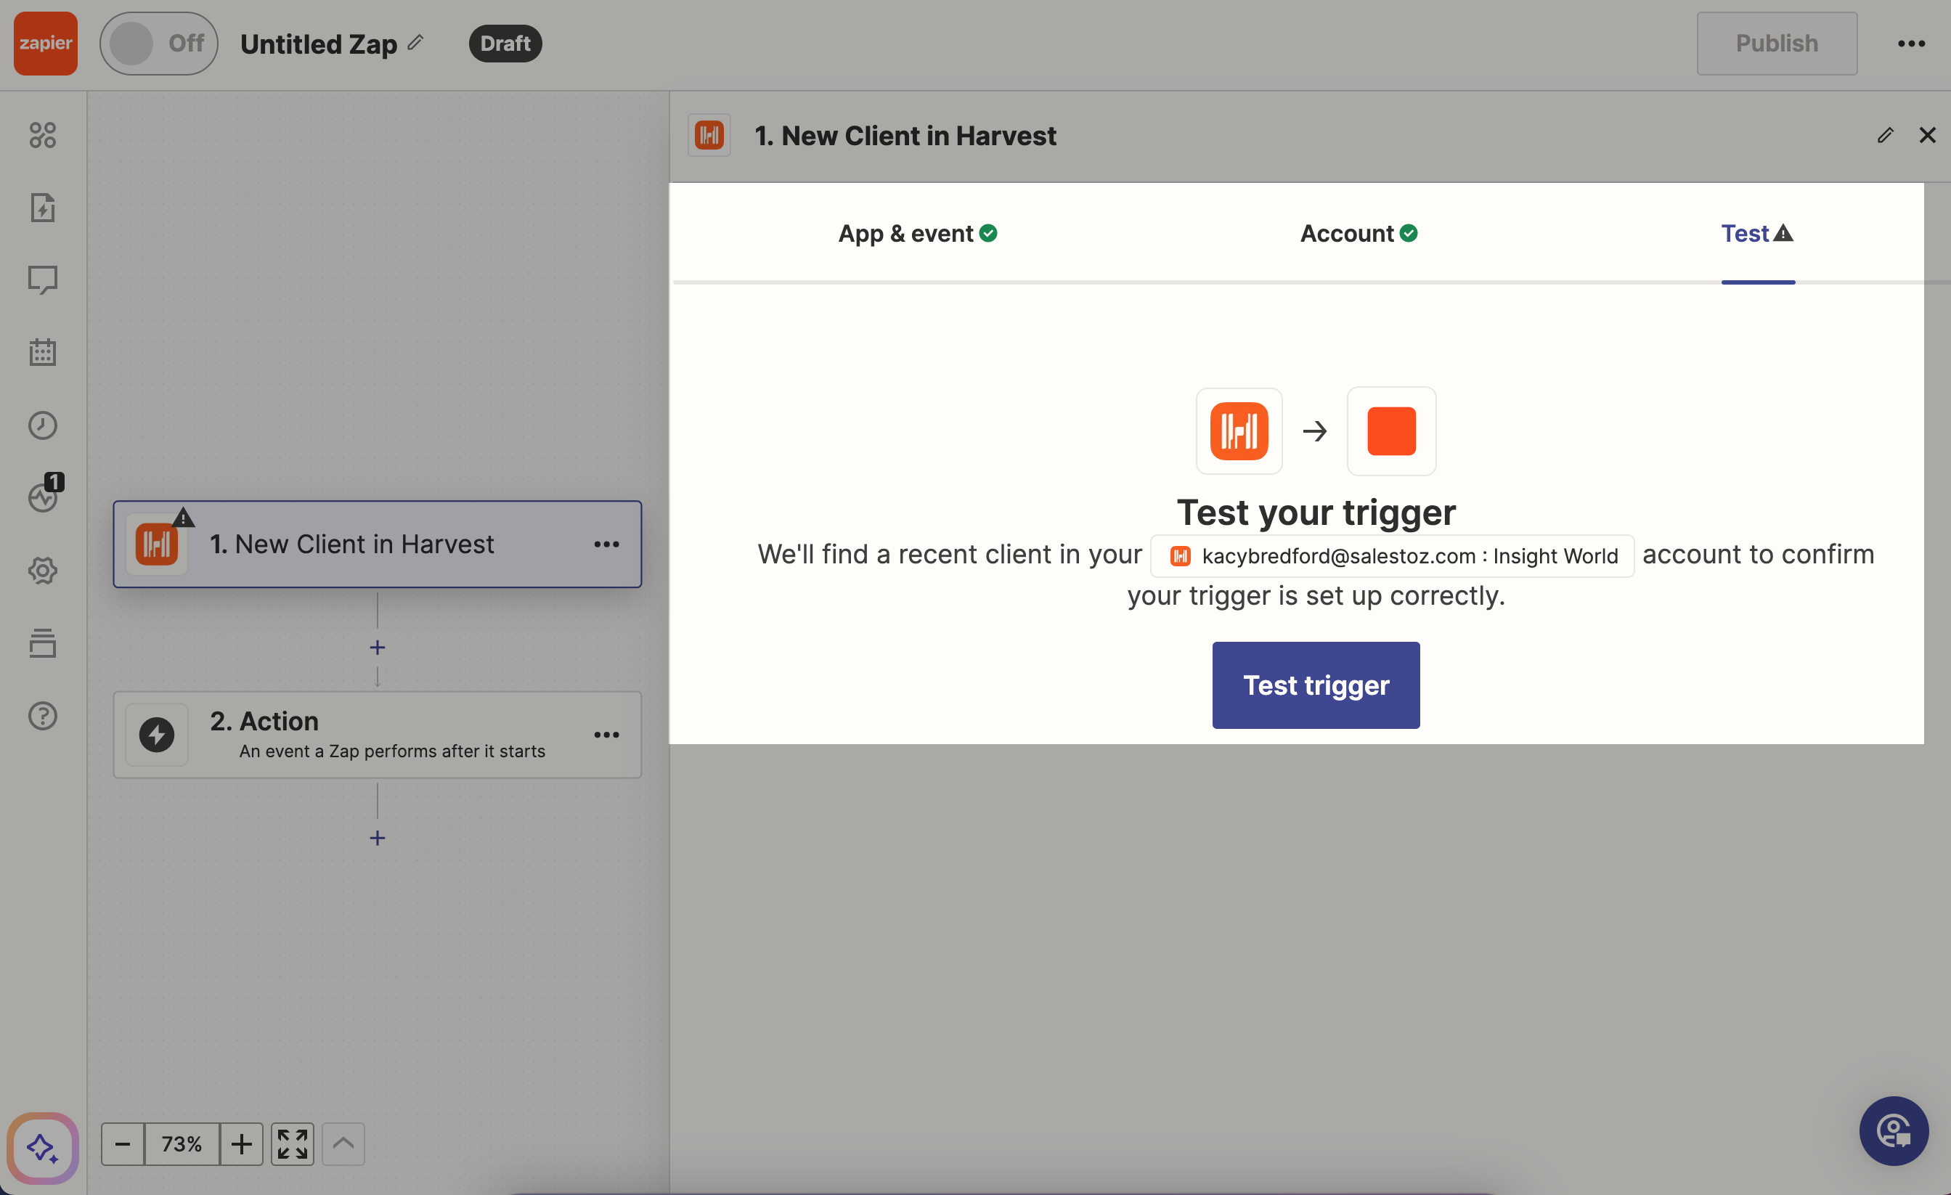Add step below the Action card
Viewport: 1951px width, 1195px height.
[x=378, y=838]
